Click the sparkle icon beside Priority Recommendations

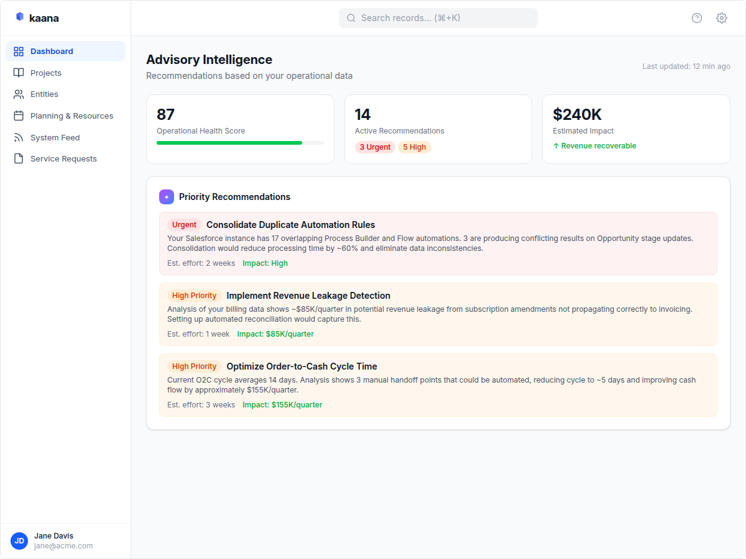(x=166, y=196)
